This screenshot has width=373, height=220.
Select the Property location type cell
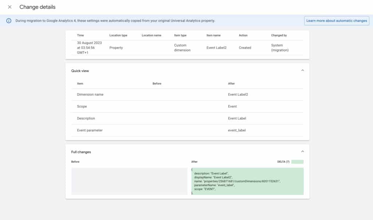(x=116, y=48)
